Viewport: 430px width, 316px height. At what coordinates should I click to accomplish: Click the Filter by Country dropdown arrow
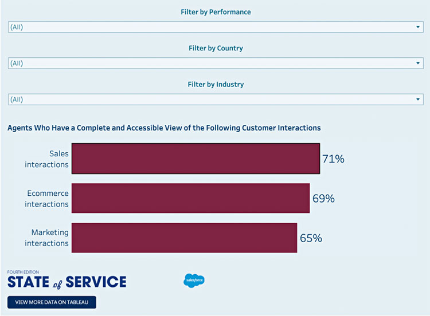tap(418, 64)
